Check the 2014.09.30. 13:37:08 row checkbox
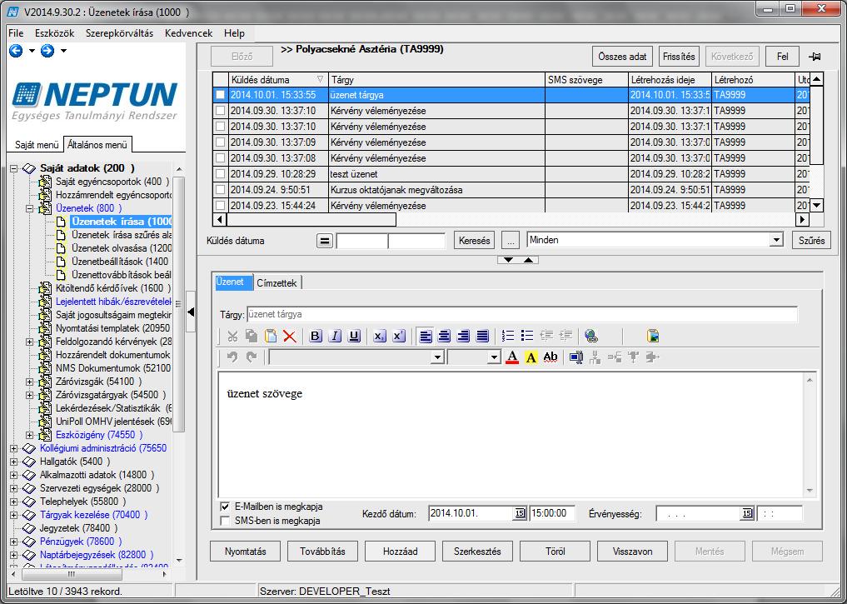Screen dimensions: 847x604 [x=220, y=157]
